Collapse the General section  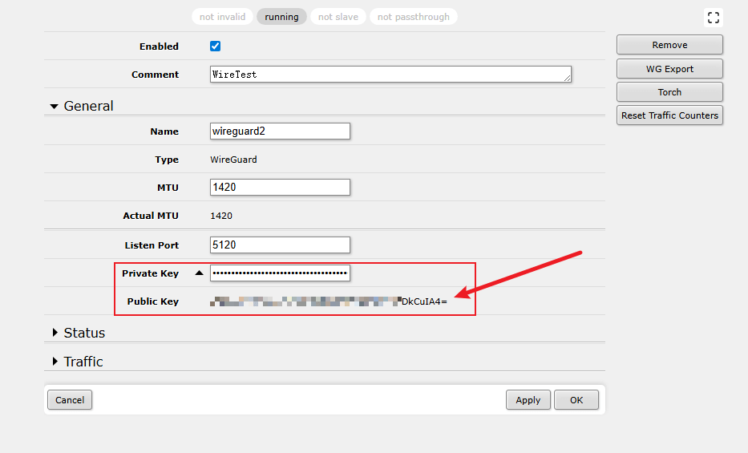[x=55, y=106]
